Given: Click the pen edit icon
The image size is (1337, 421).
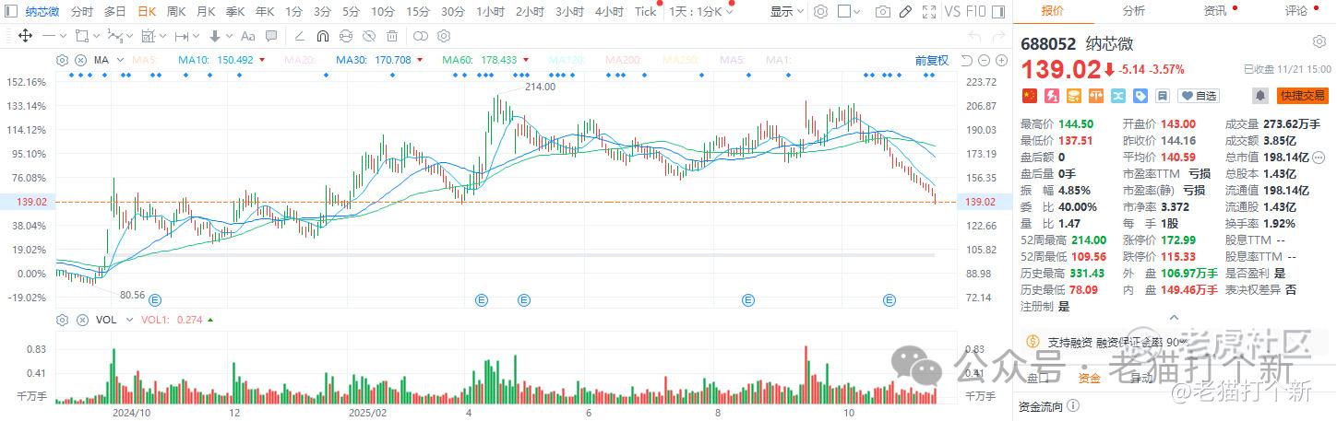Looking at the screenshot, I should click(905, 11).
